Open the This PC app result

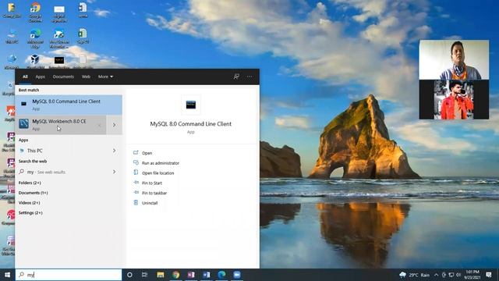click(x=34, y=151)
